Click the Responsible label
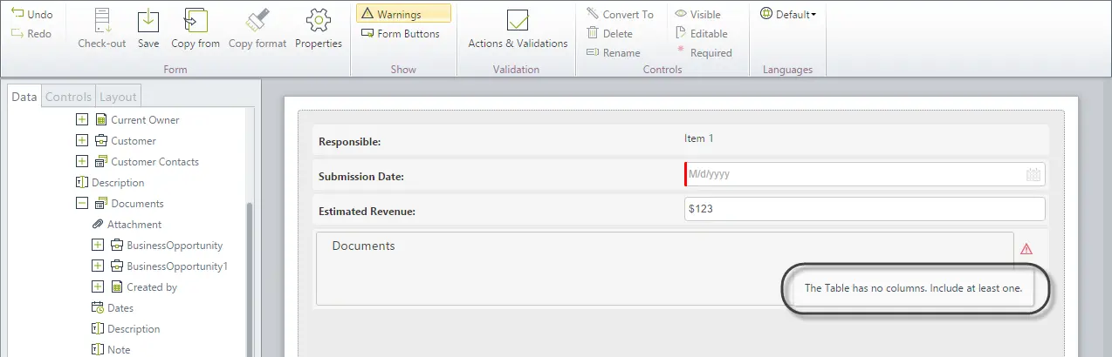This screenshot has height=357, width=1112. point(350,141)
